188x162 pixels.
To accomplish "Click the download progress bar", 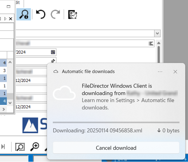I will [x=116, y=122].
